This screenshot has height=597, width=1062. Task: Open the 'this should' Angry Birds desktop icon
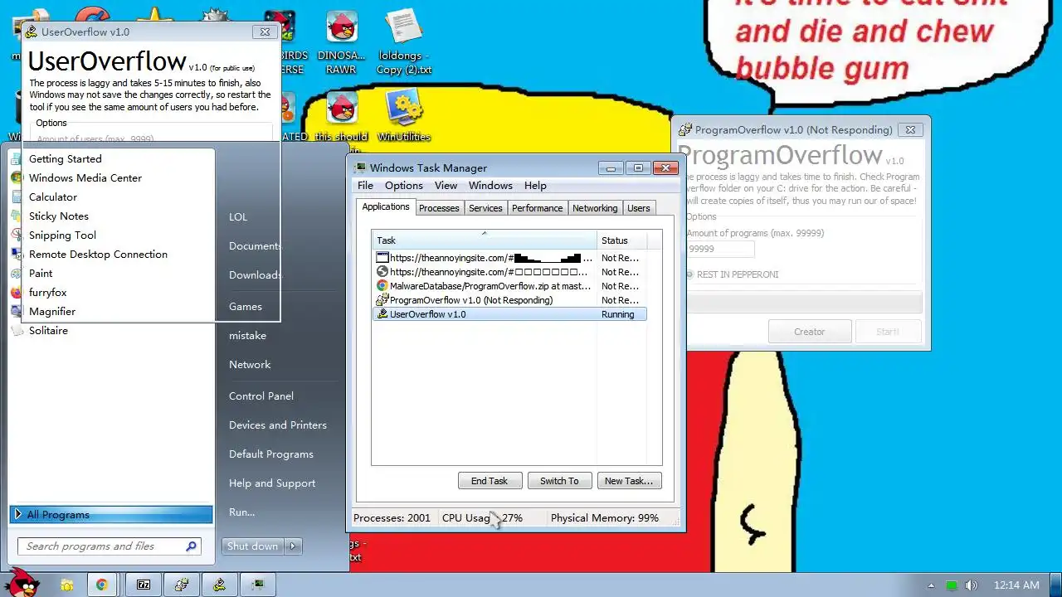tap(341, 116)
